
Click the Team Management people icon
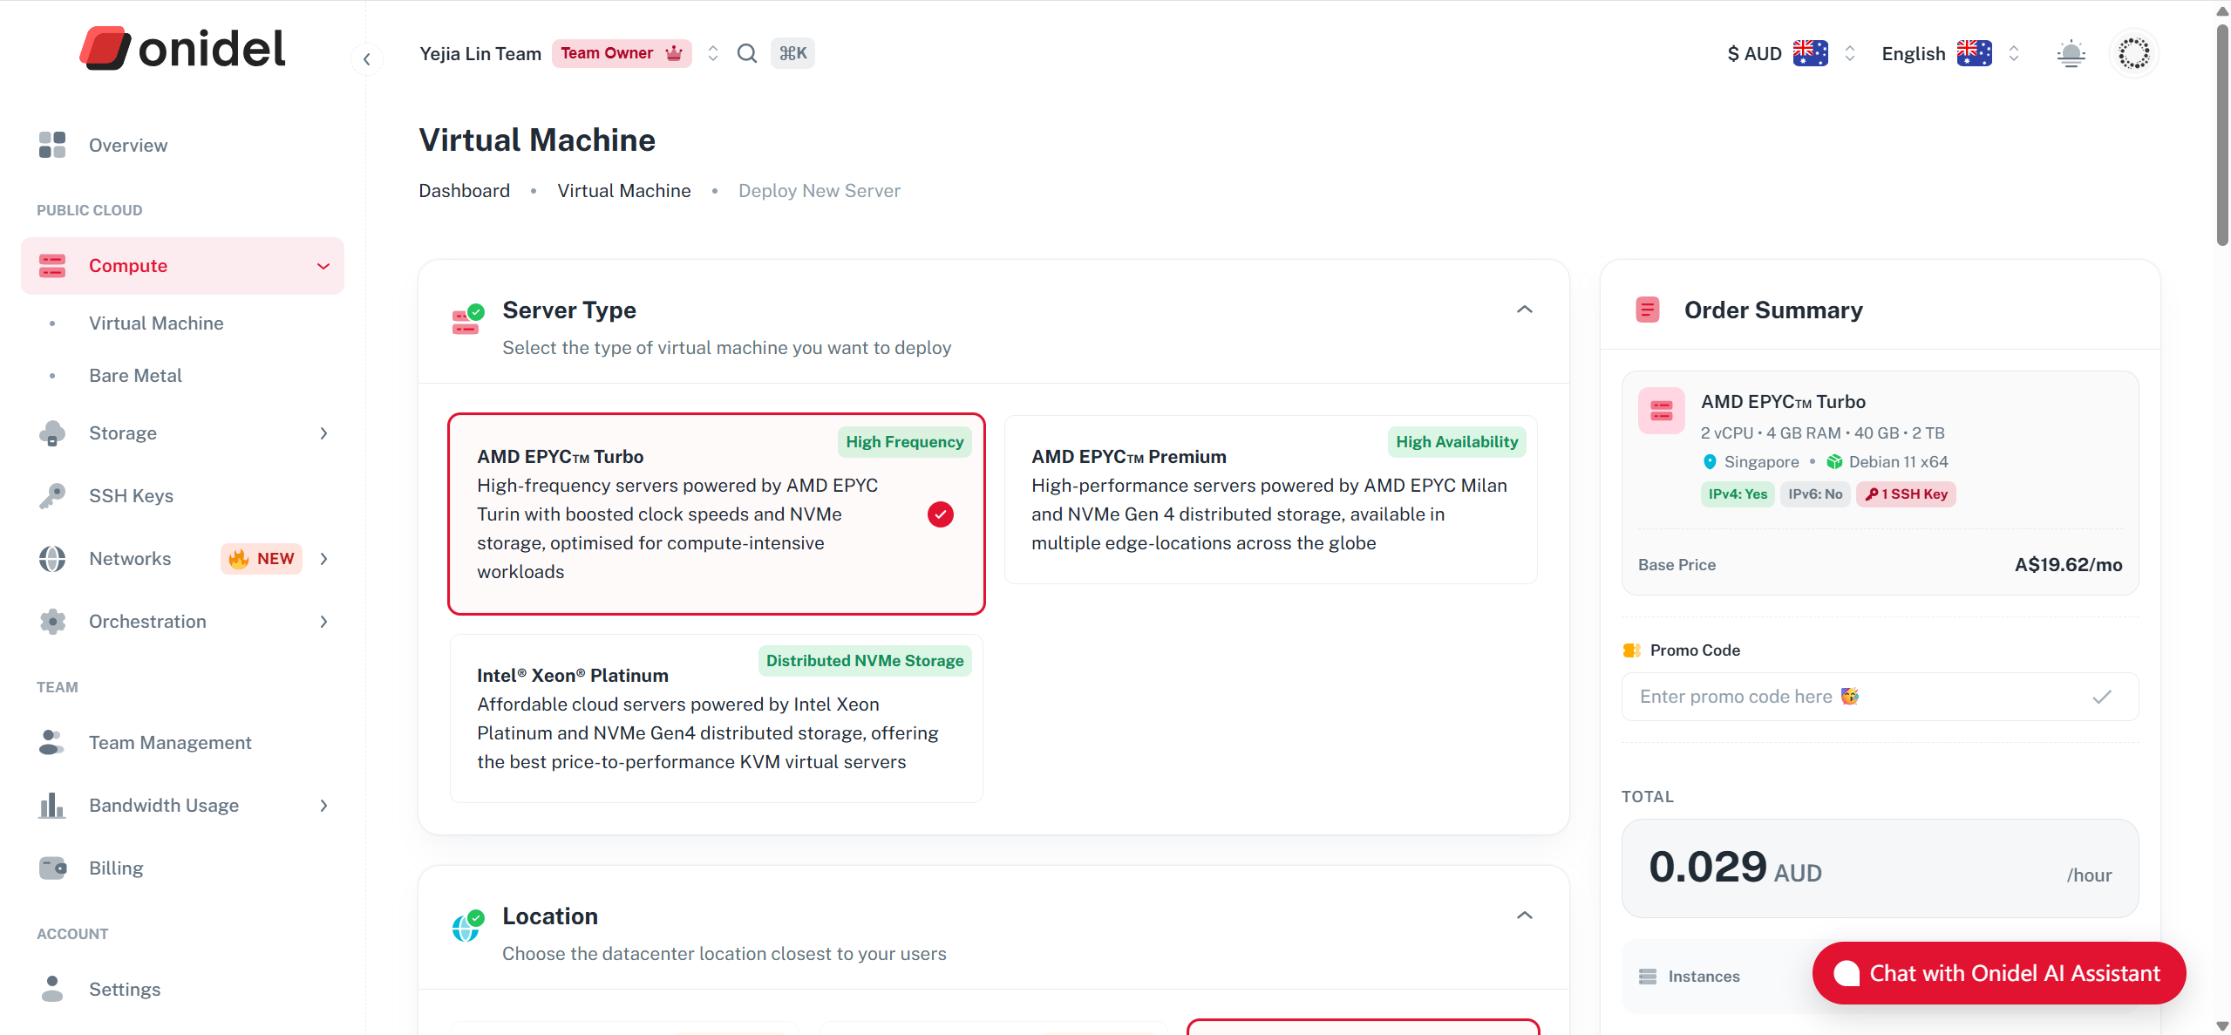(52, 743)
